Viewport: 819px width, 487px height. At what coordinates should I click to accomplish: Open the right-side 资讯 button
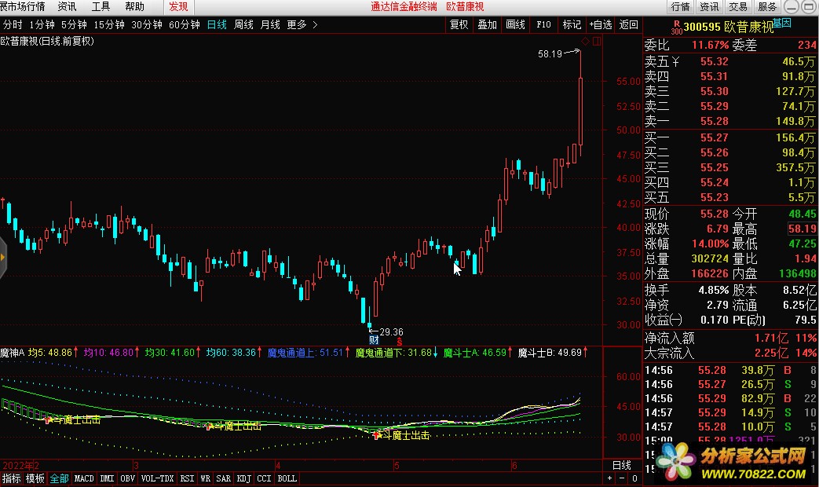pos(709,7)
